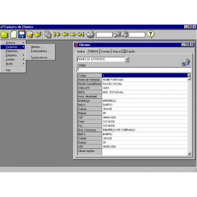Save record using the floppy disk icon
The height and width of the screenshot is (197, 197).
pos(22,34)
